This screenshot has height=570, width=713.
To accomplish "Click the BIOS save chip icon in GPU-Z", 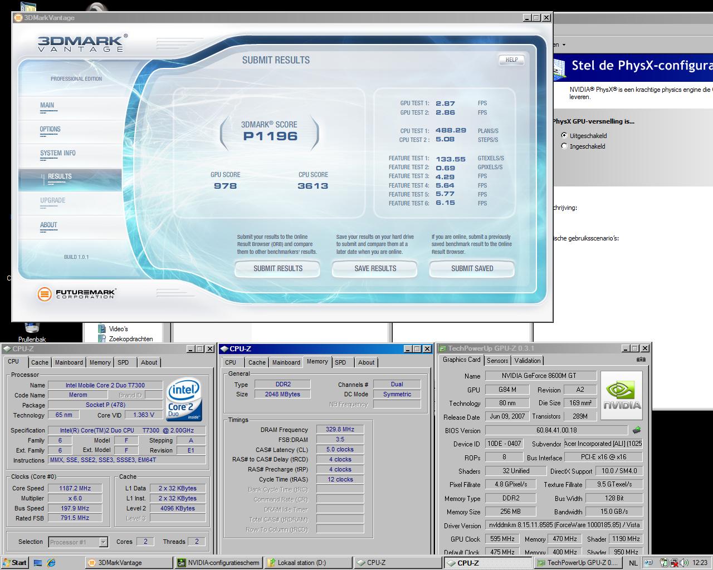I will pos(637,430).
